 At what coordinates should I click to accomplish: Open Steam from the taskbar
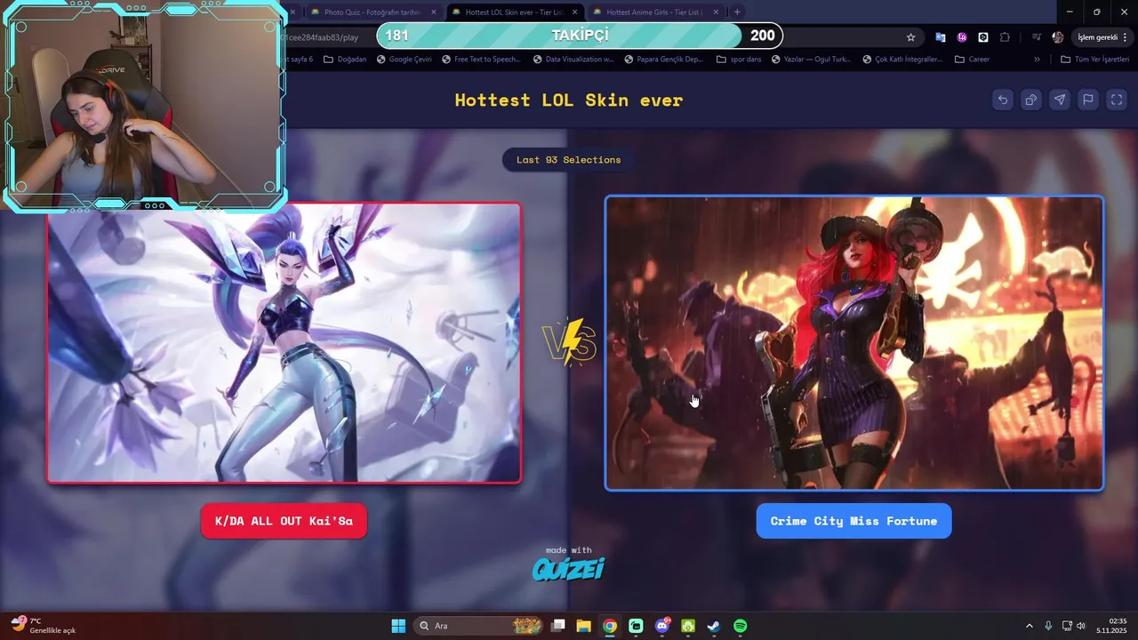point(714,626)
